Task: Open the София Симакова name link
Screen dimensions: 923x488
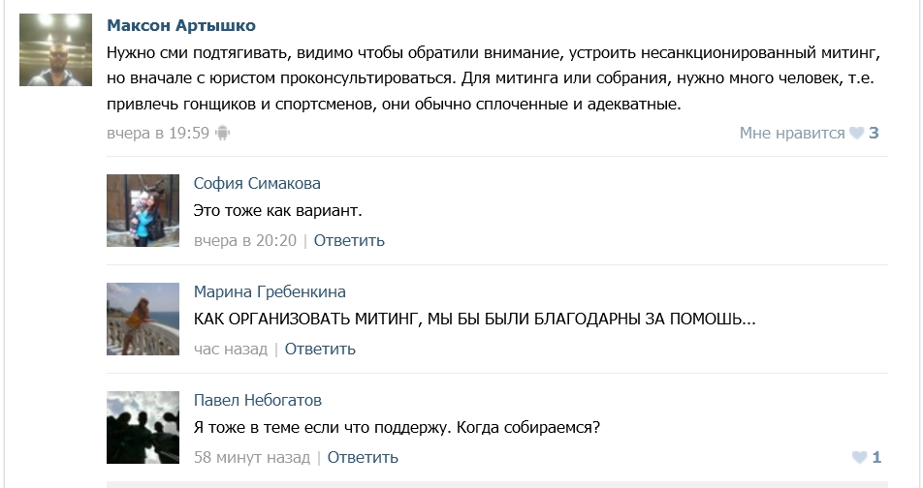Action: [257, 183]
